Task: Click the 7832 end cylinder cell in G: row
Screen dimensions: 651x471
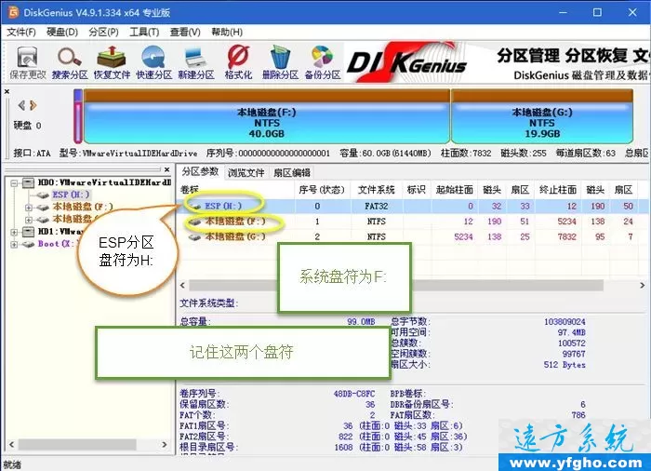Action: point(566,236)
